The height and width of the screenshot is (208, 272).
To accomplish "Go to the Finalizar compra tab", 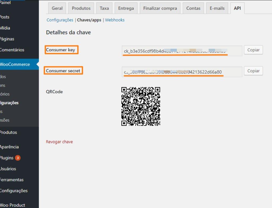I will click(x=160, y=8).
